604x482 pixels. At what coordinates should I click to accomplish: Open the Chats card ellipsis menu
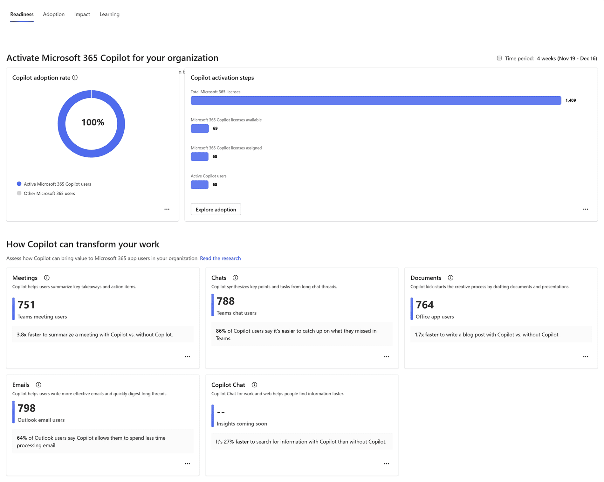(387, 357)
